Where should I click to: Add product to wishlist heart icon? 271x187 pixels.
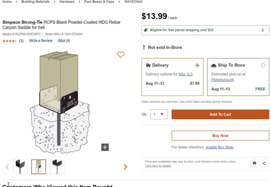[121, 55]
